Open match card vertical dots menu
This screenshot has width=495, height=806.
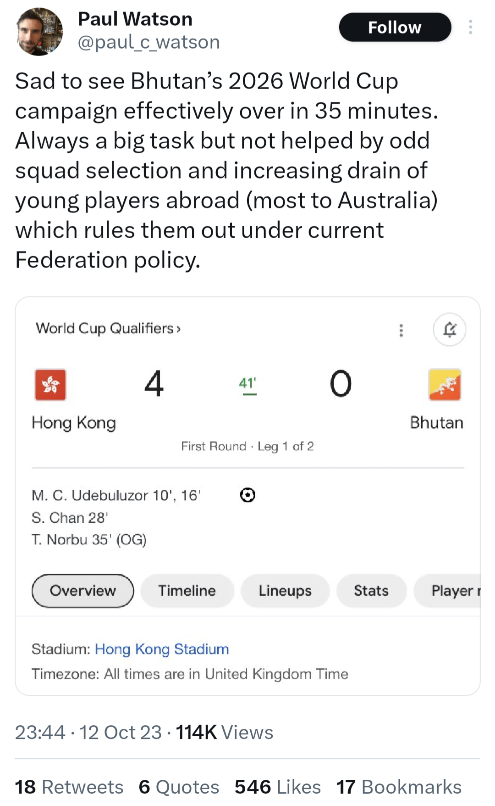401,330
